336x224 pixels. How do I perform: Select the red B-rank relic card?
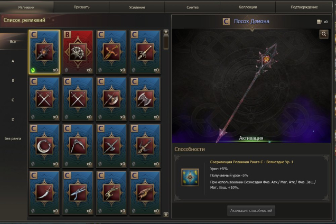pos(78,52)
